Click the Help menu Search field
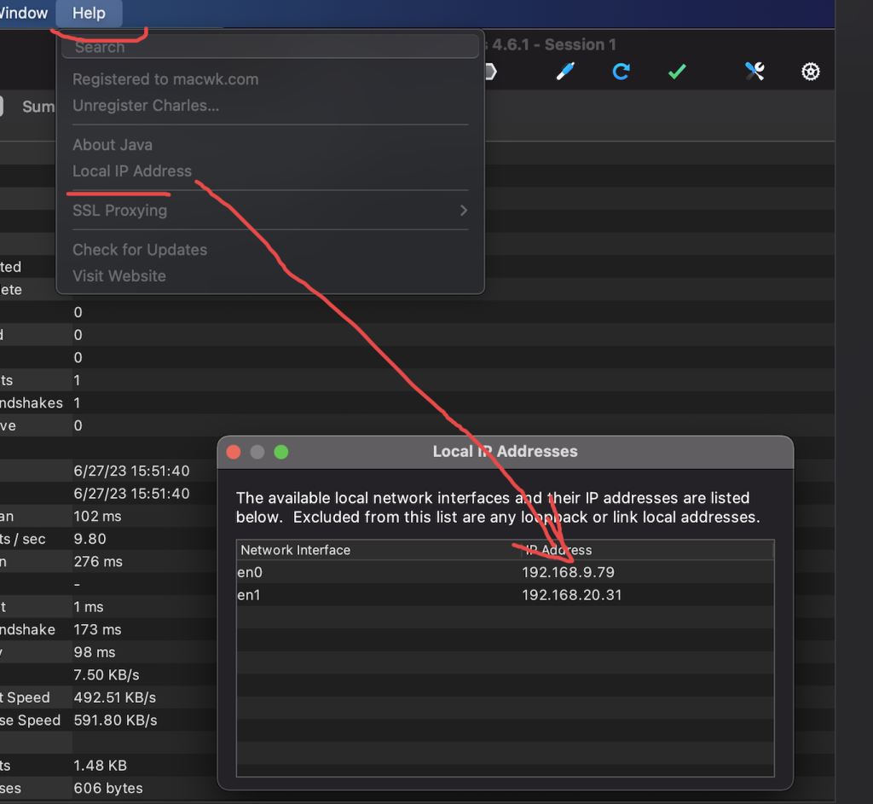Screen dimensions: 873x804 click(x=269, y=47)
